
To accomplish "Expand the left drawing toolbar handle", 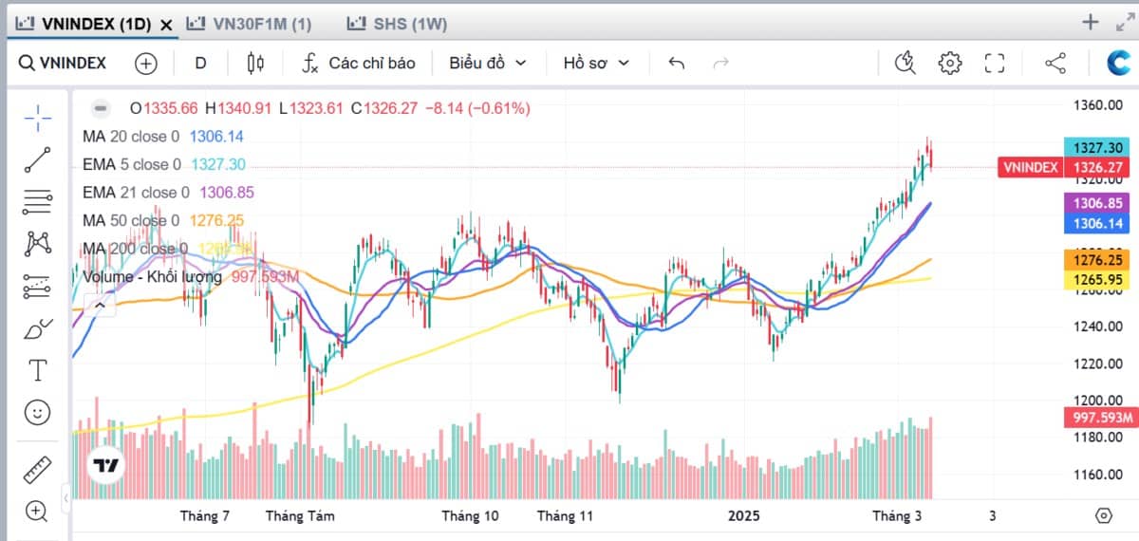I will (x=66, y=497).
